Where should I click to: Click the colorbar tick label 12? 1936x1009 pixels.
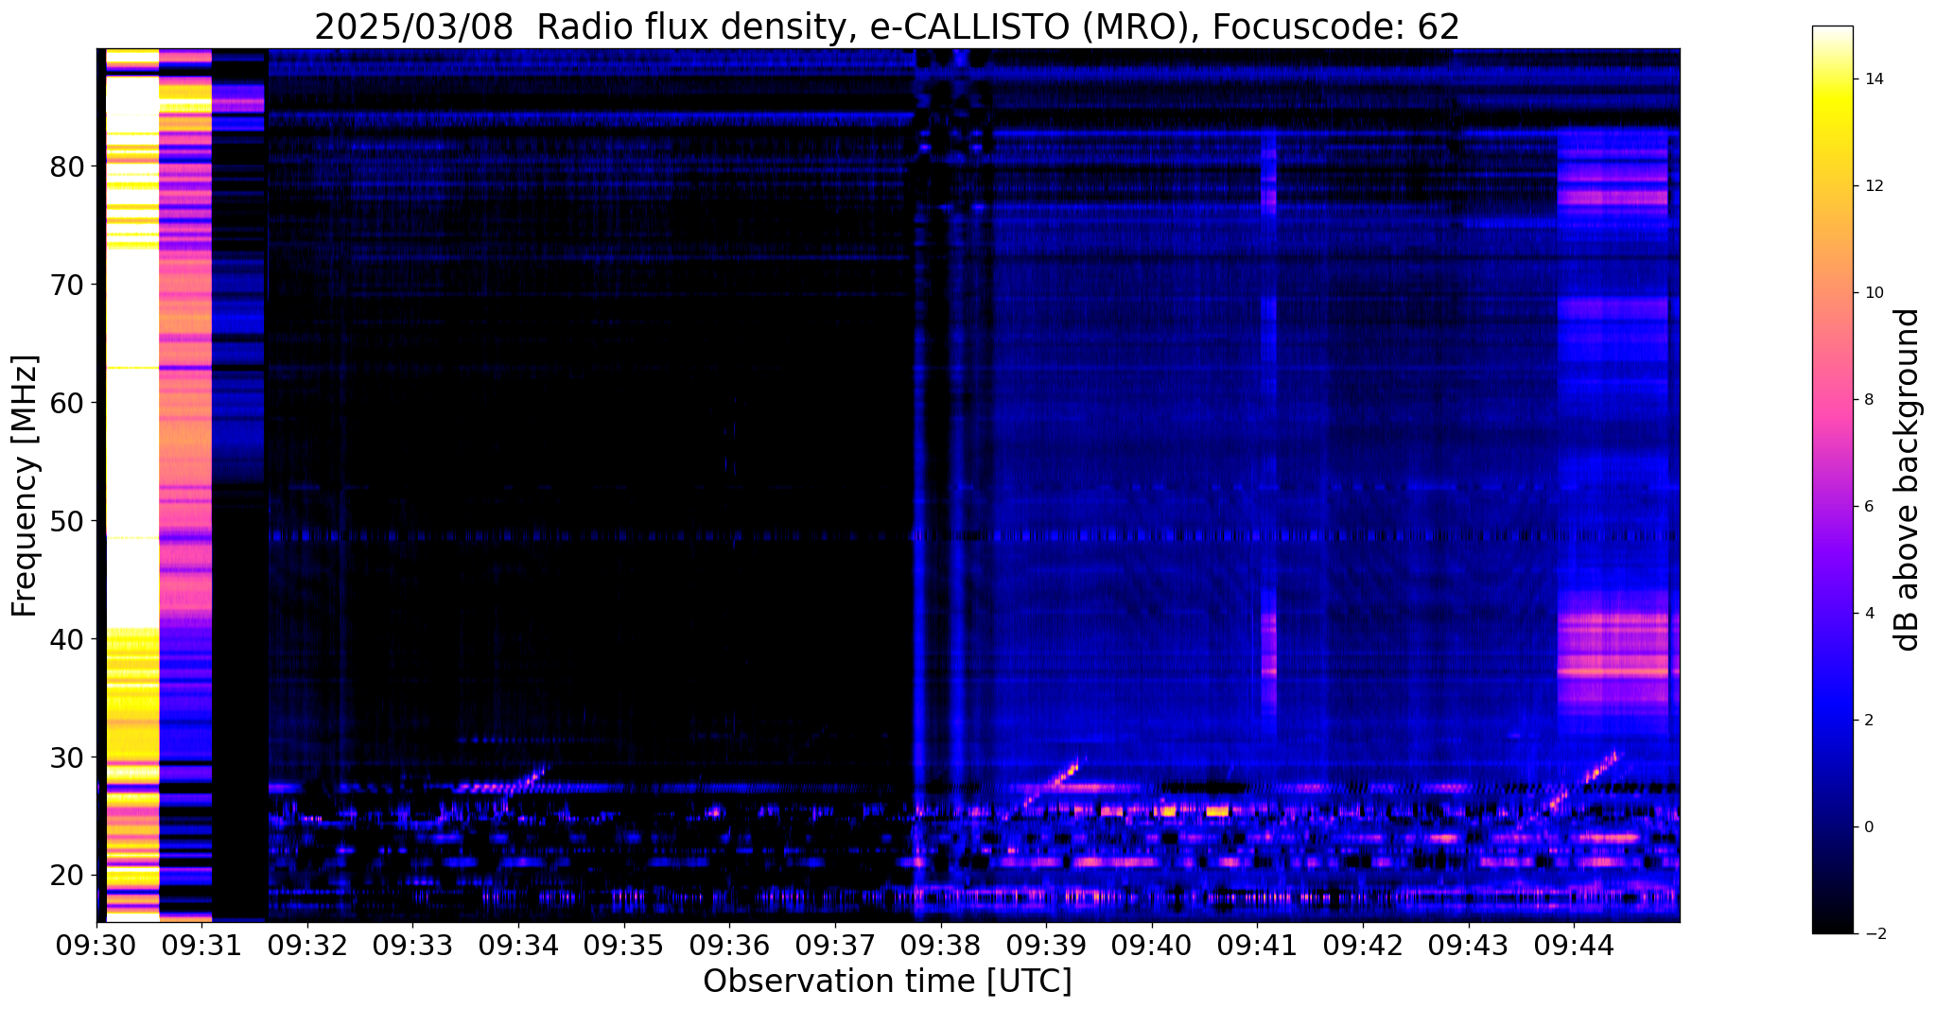(x=1873, y=186)
